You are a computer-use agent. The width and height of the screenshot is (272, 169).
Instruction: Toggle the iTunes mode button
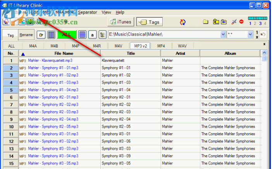[x=120, y=22]
